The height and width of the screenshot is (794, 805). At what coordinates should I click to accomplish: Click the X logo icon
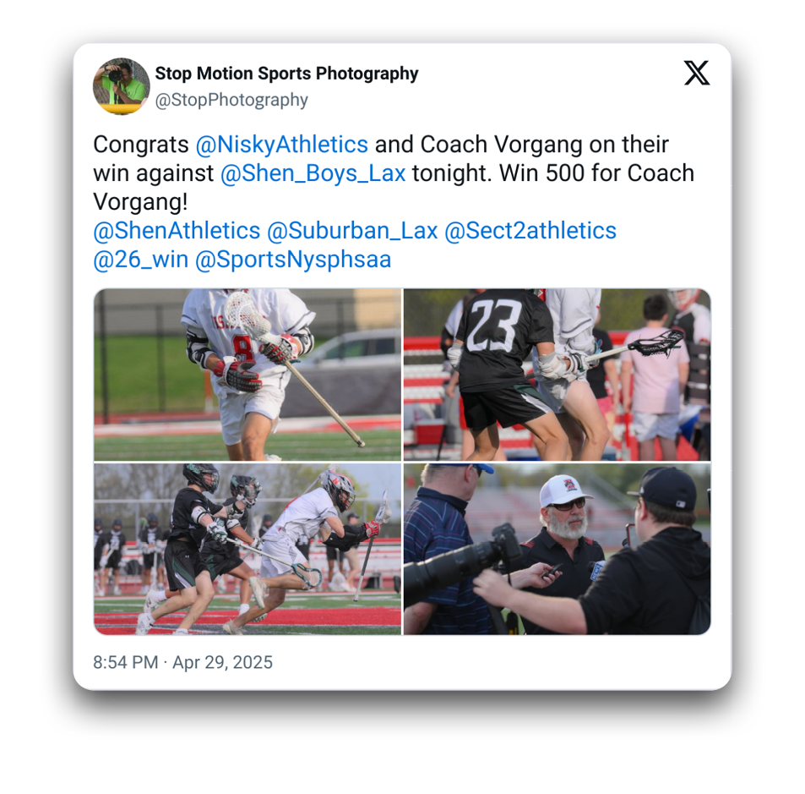pyautogui.click(x=696, y=73)
